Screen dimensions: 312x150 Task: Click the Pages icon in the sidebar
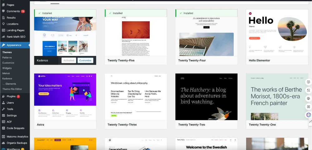(x=3, y=5)
